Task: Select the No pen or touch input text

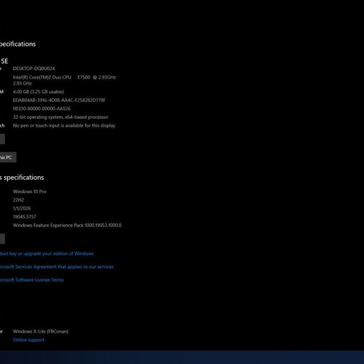Action: click(x=64, y=125)
